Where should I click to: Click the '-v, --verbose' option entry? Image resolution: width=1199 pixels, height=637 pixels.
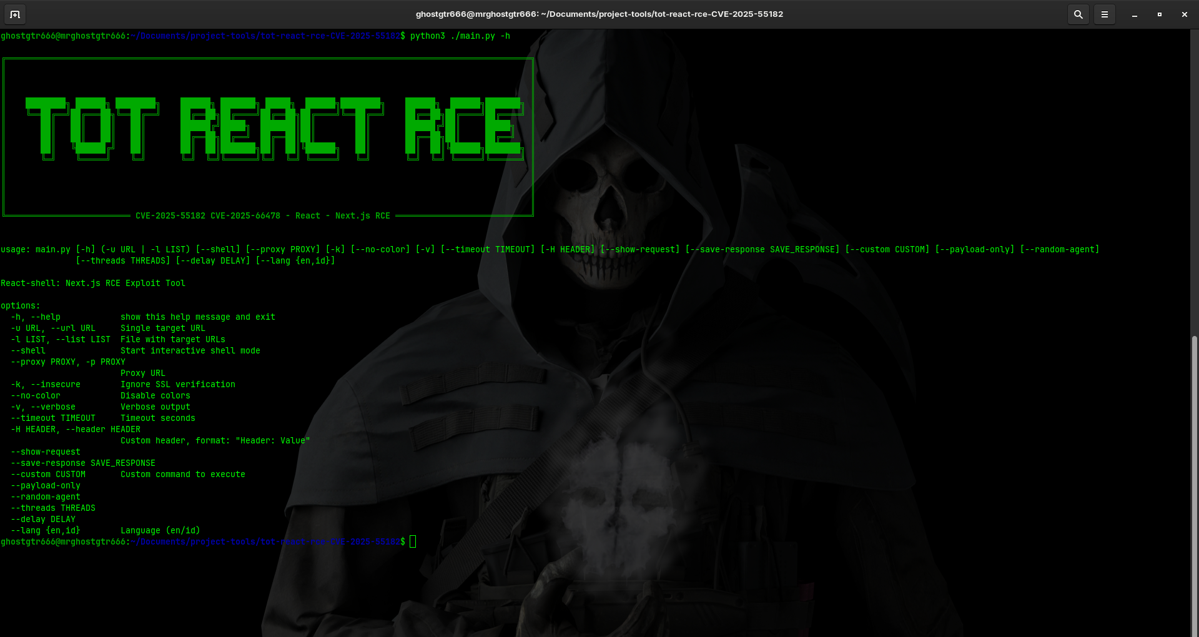[x=43, y=407]
